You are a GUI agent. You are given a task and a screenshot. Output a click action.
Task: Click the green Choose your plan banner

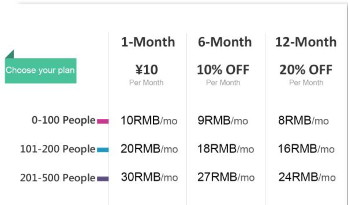tap(41, 70)
